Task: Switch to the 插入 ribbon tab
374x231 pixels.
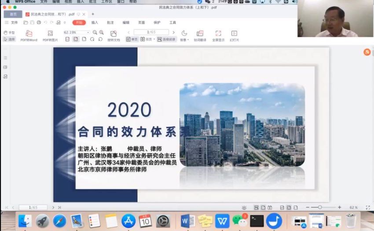Action: tap(95, 23)
